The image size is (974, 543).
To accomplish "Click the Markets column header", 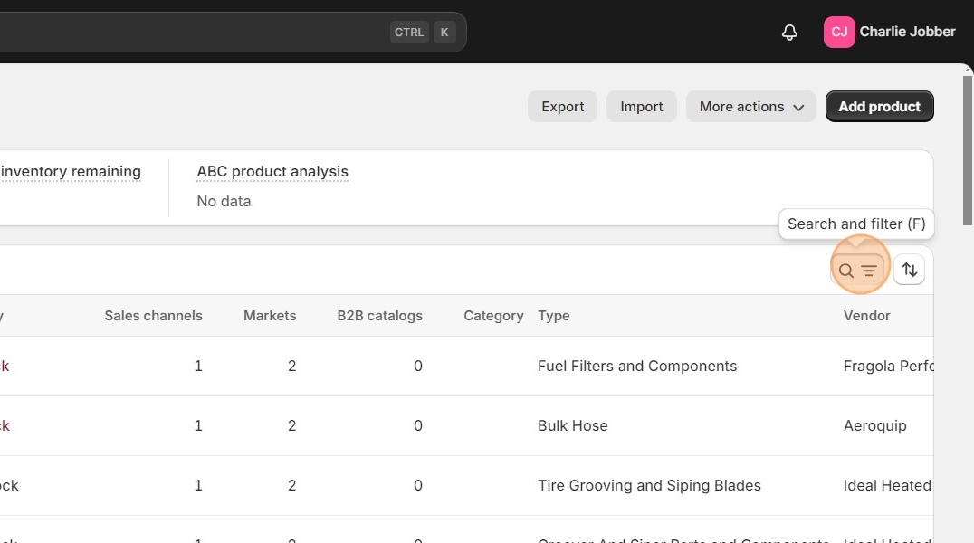I will 270,316.
